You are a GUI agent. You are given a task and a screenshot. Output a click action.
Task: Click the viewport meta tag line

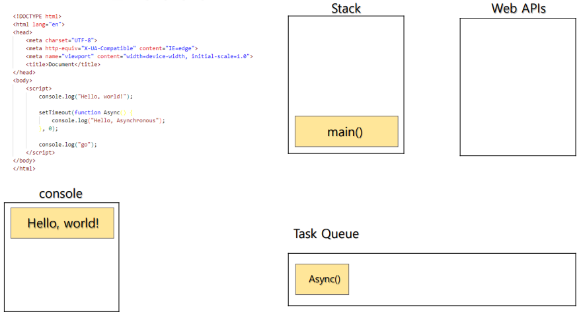tap(139, 56)
